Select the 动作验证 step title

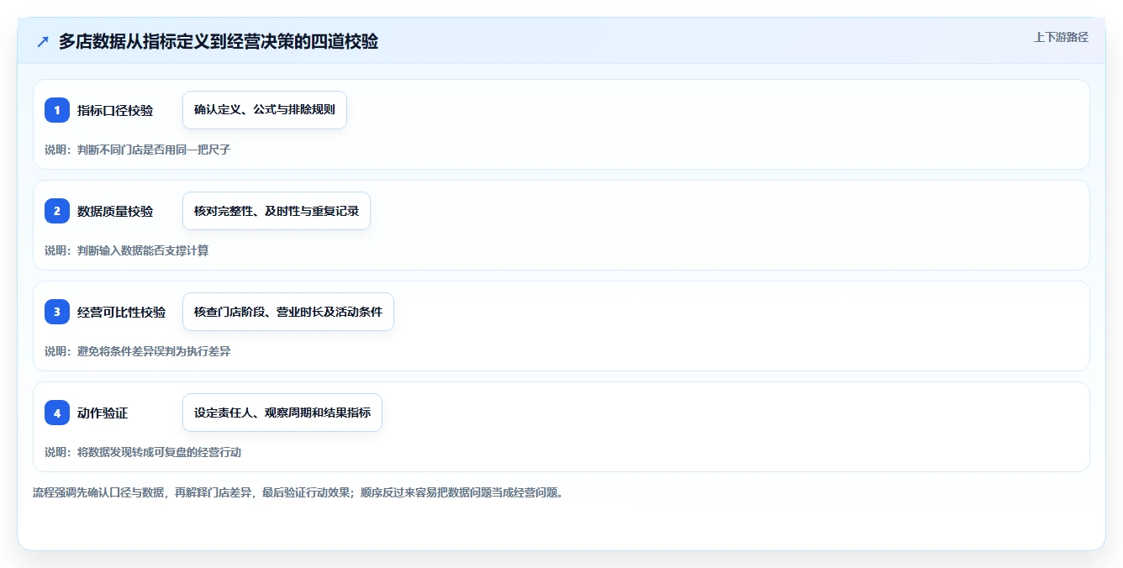(103, 413)
